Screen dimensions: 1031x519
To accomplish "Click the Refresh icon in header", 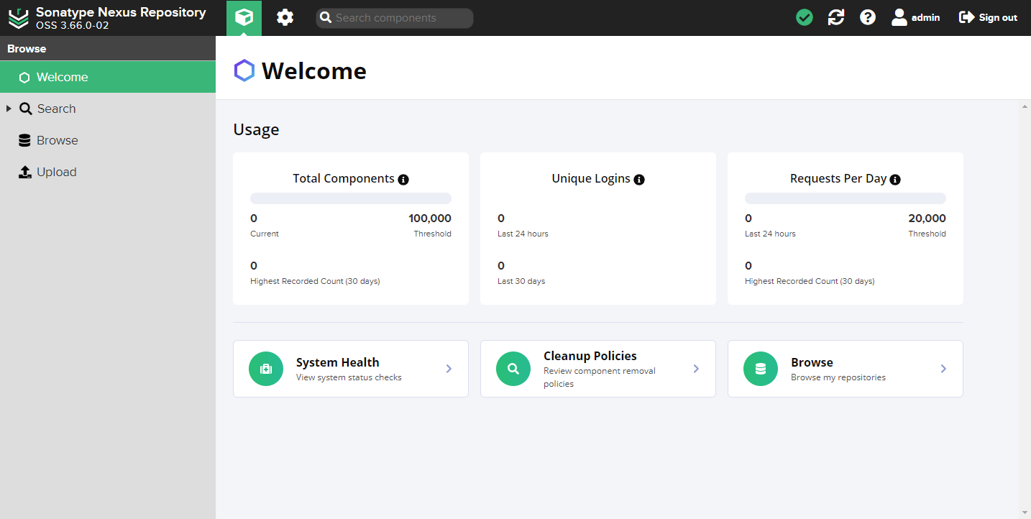I will pos(836,17).
